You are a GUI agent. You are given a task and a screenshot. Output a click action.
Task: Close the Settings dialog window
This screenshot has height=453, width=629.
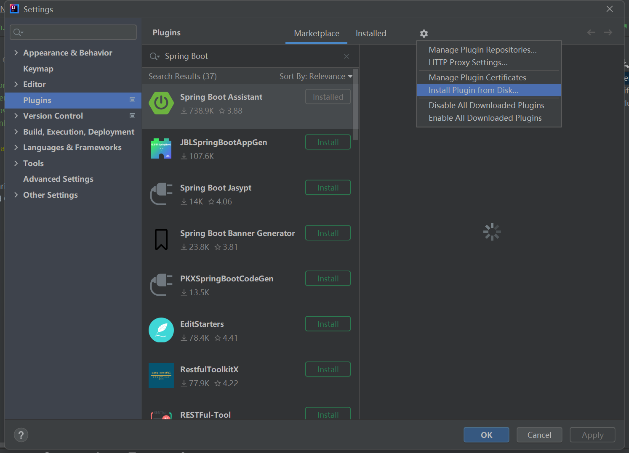pos(610,9)
